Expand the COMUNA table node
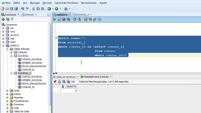 click(11, 52)
